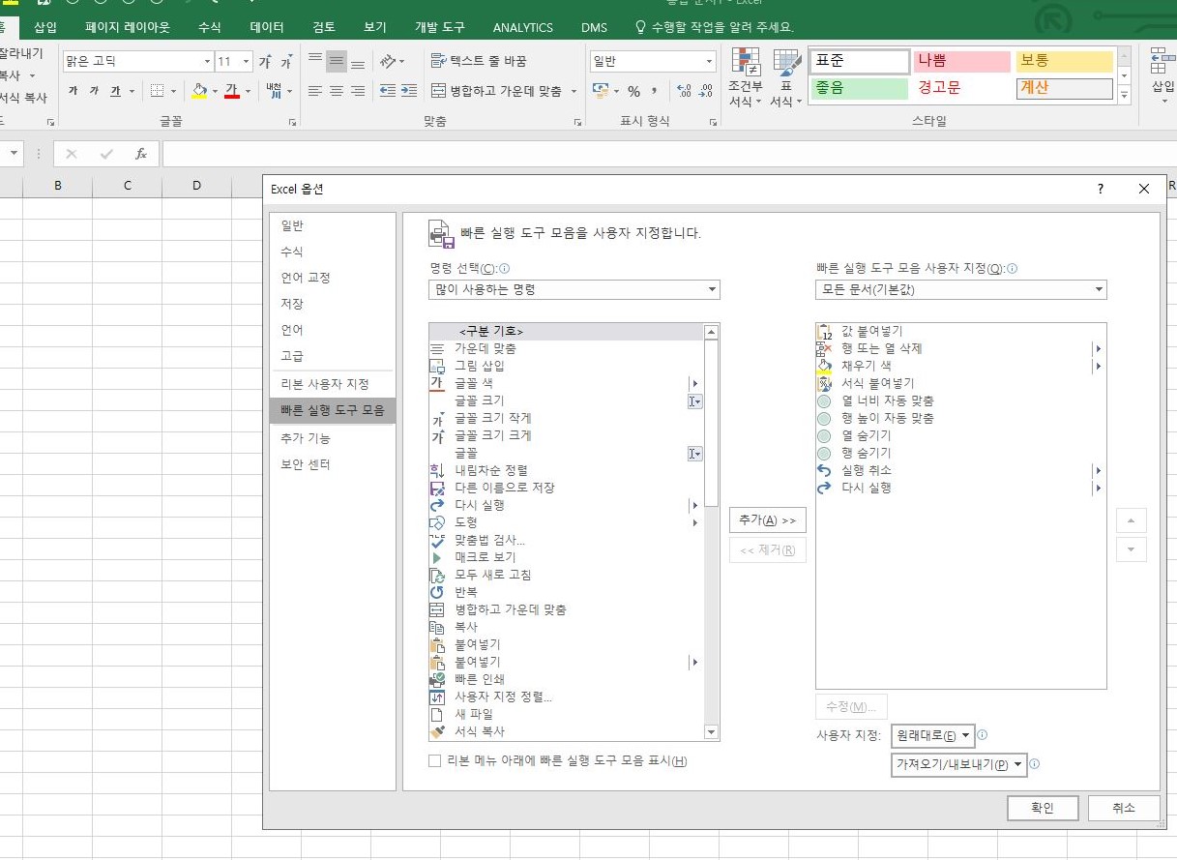Open the 일반 number format dropdown
The width and height of the screenshot is (1177, 860).
pos(710,62)
